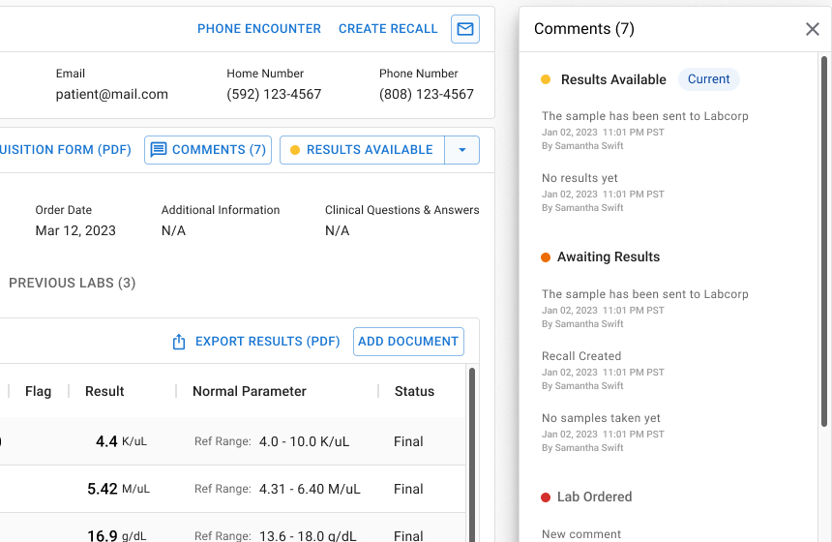
Task: Click the Current badge in Comments
Action: point(708,79)
